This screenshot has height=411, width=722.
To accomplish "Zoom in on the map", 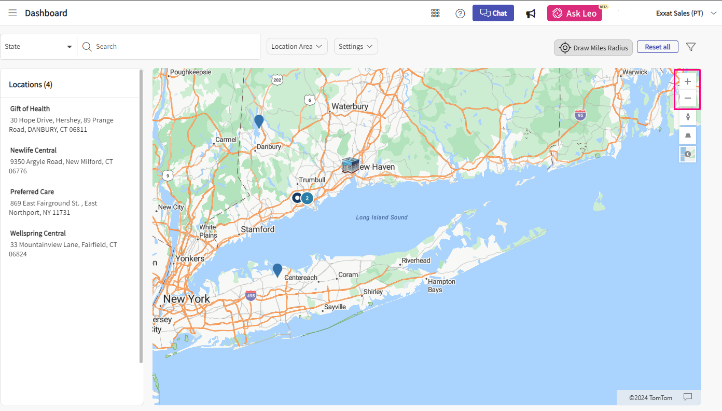I will click(688, 81).
